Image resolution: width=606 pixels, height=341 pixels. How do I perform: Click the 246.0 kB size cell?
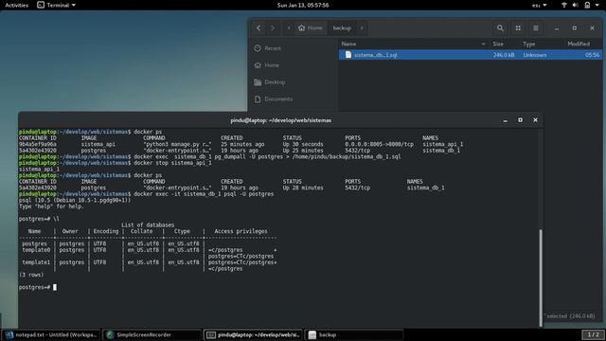(x=504, y=55)
